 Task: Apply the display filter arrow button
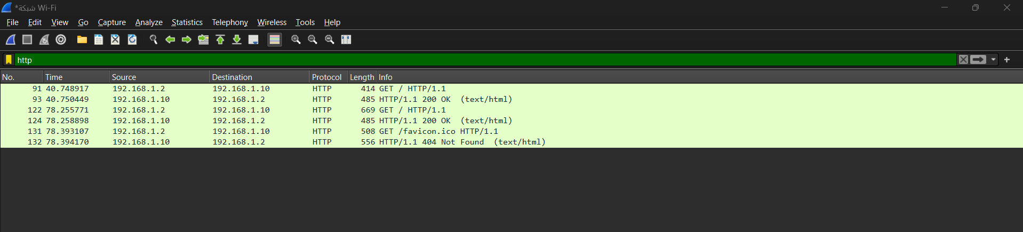(978, 60)
